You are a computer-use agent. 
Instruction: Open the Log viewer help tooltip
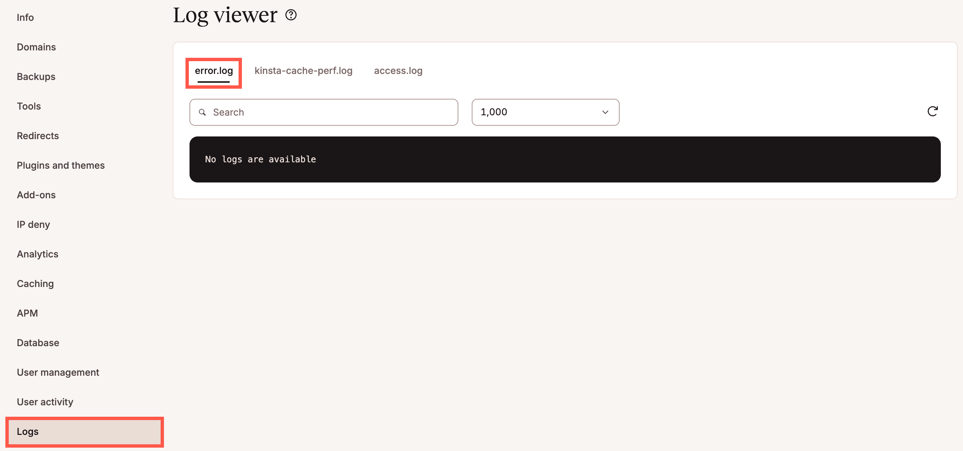(291, 15)
